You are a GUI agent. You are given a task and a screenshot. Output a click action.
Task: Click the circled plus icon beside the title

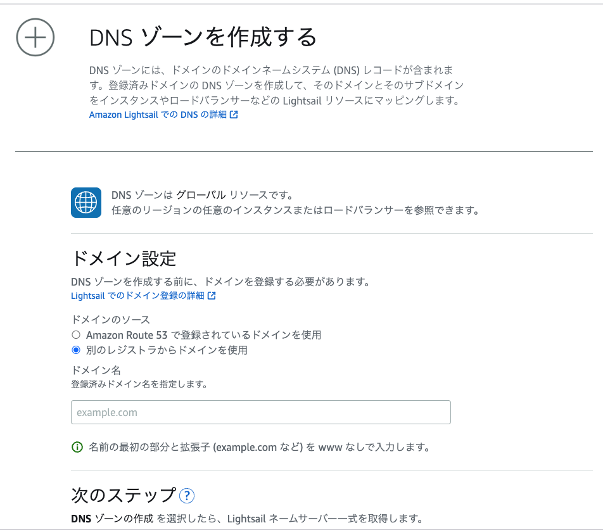click(x=35, y=37)
